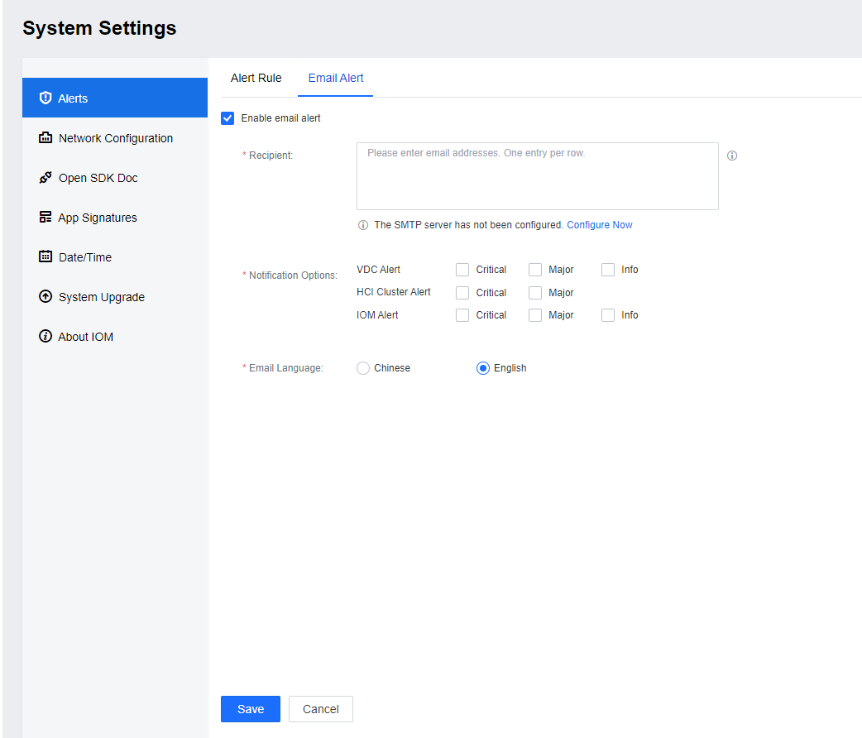The height and width of the screenshot is (738, 862).
Task: Click inside the Recipient email text area
Action: [x=537, y=176]
